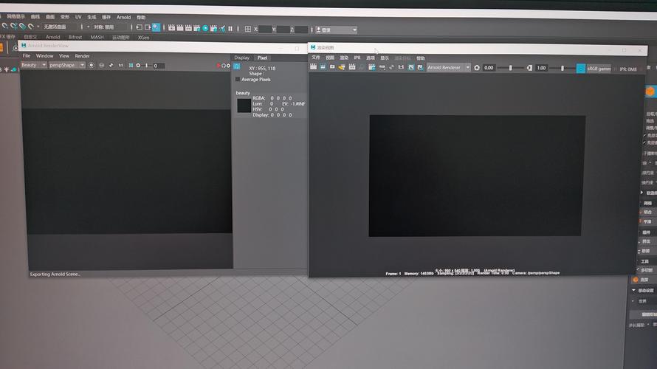Click the exposure value field showing 0.00
Screen dimensions: 657x369
point(489,68)
